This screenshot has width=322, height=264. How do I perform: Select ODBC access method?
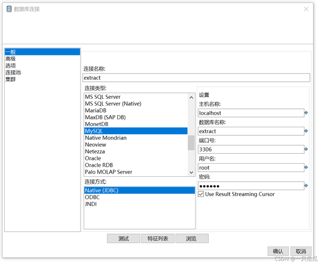point(140,197)
